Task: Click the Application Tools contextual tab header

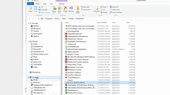Action: (61, 1)
